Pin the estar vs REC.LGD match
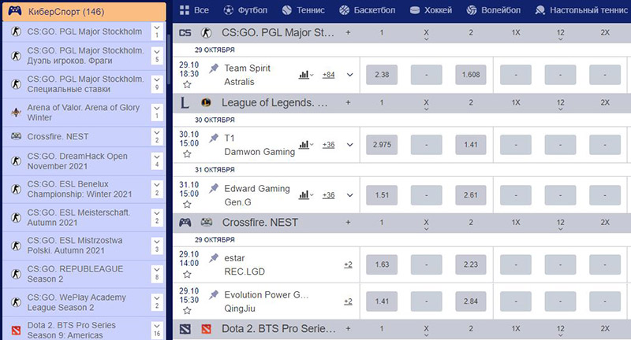 coord(214,257)
